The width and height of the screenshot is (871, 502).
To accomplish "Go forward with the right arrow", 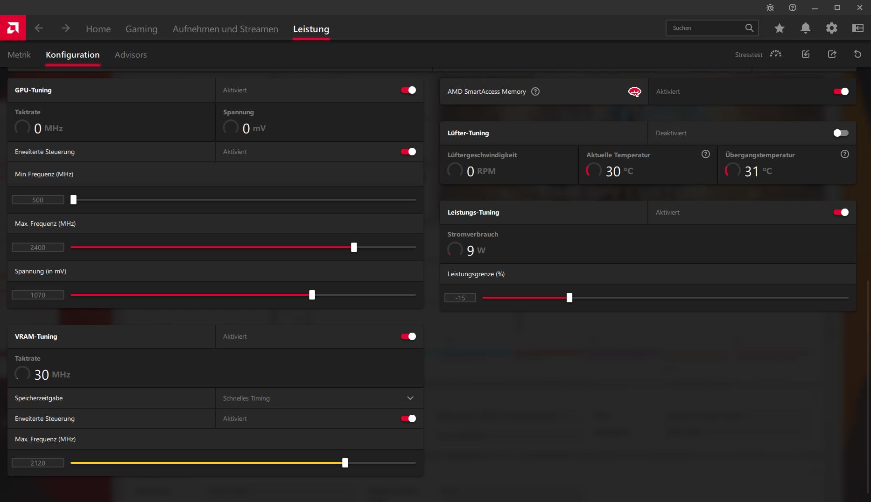I will point(65,28).
